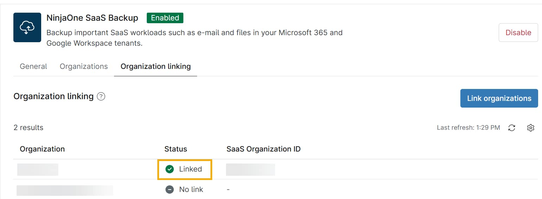Open table settings gear icon

pos(531,128)
